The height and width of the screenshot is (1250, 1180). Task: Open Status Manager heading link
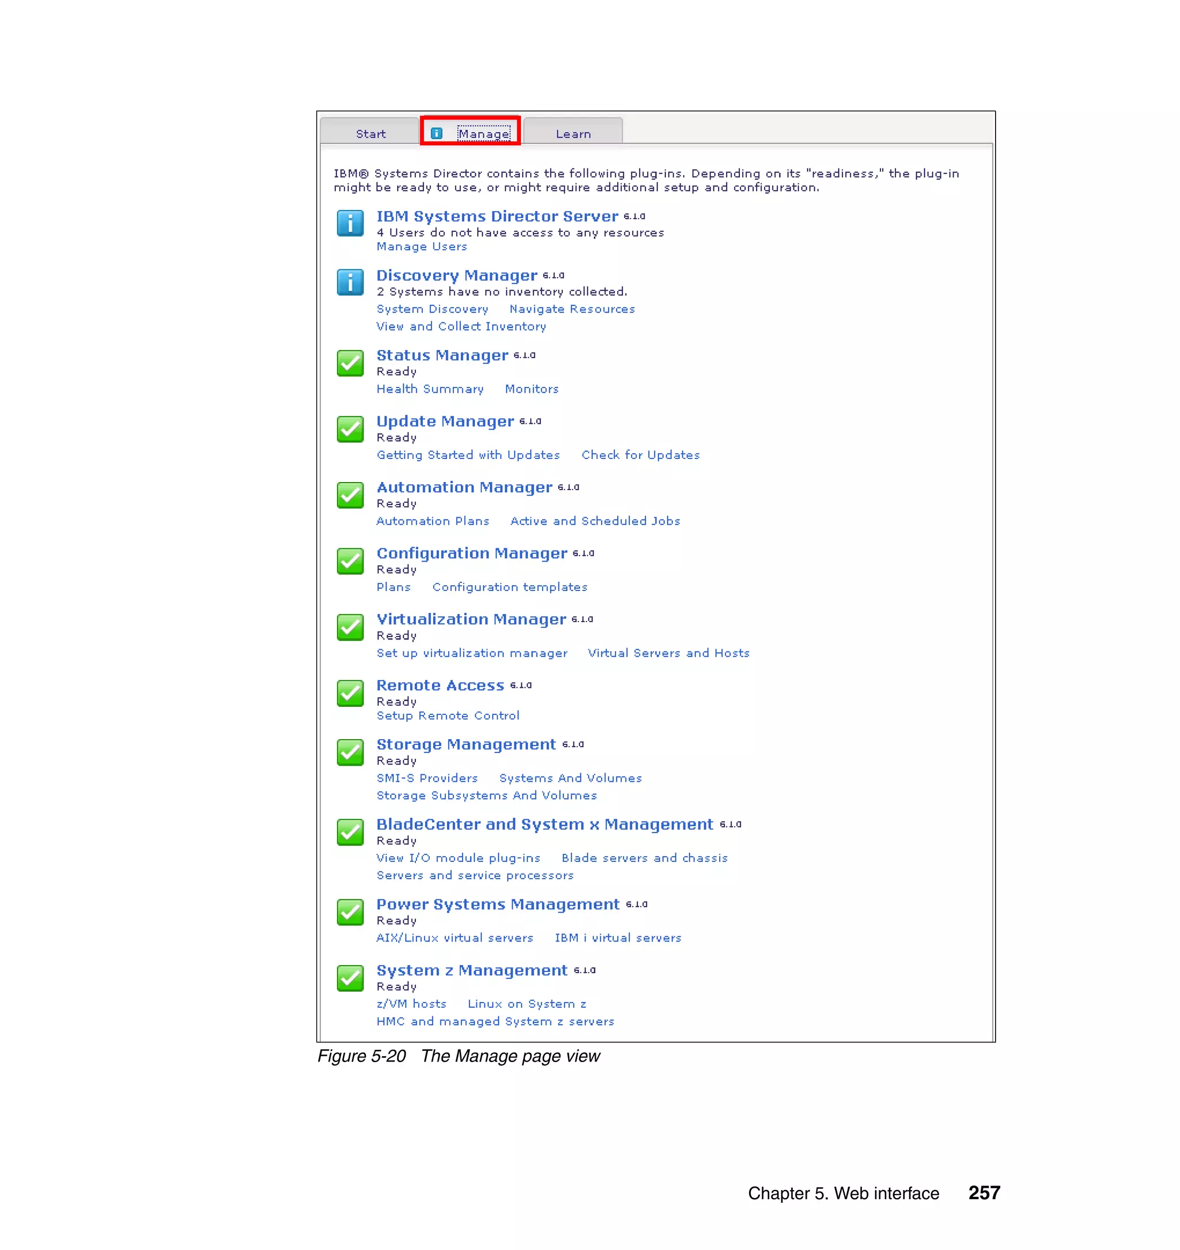[442, 356]
